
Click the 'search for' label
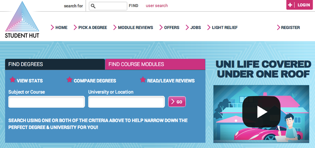[x=73, y=6]
